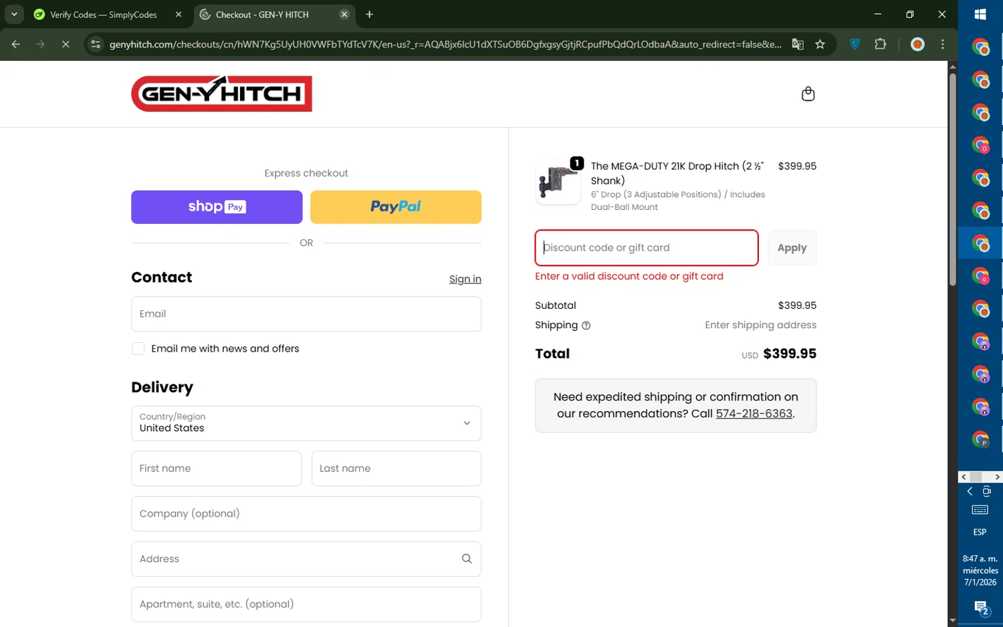Viewport: 1003px width, 627px height.
Task: Click the Apply discount button
Action: pyautogui.click(x=792, y=248)
